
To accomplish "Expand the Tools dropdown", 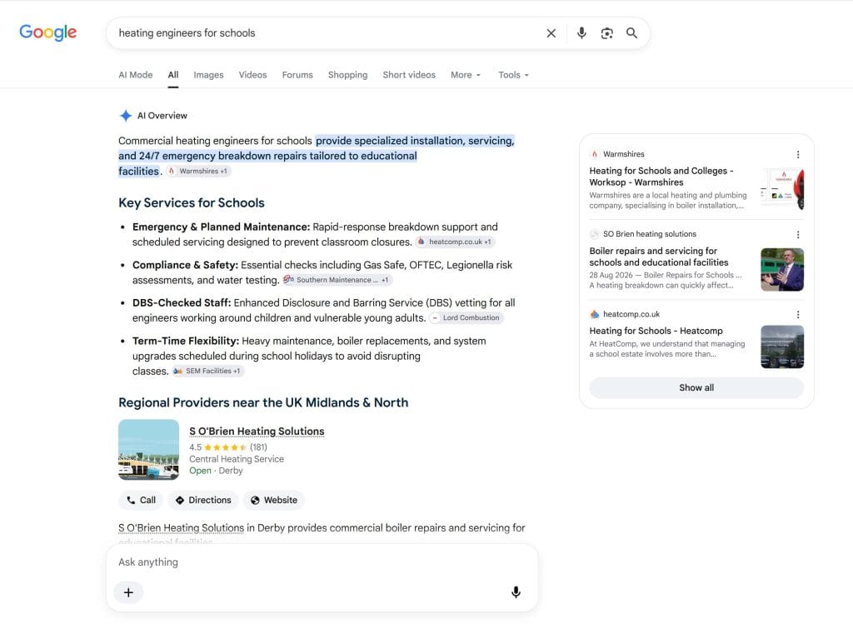I will click(513, 75).
